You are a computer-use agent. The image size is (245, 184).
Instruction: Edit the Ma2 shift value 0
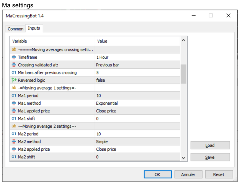pyautogui.click(x=137, y=157)
